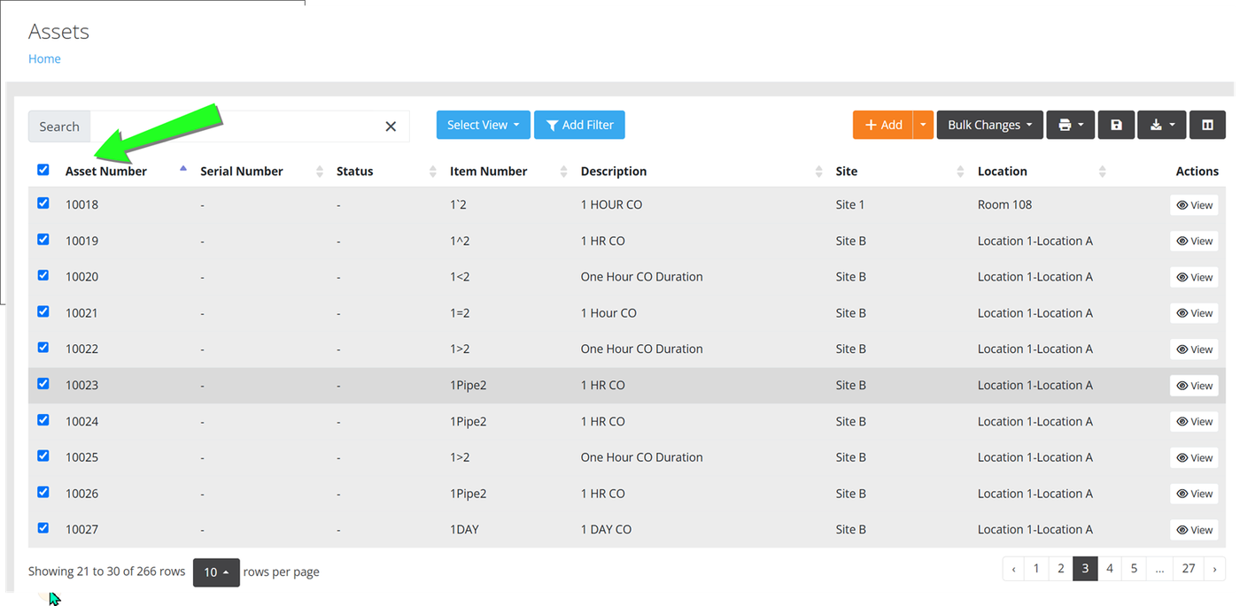Clear the search box with X
The width and height of the screenshot is (1240, 606).
point(391,127)
